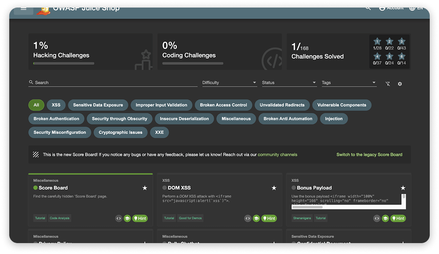
Task: Start the DOM XSS tutorial icon
Action: pos(256,218)
